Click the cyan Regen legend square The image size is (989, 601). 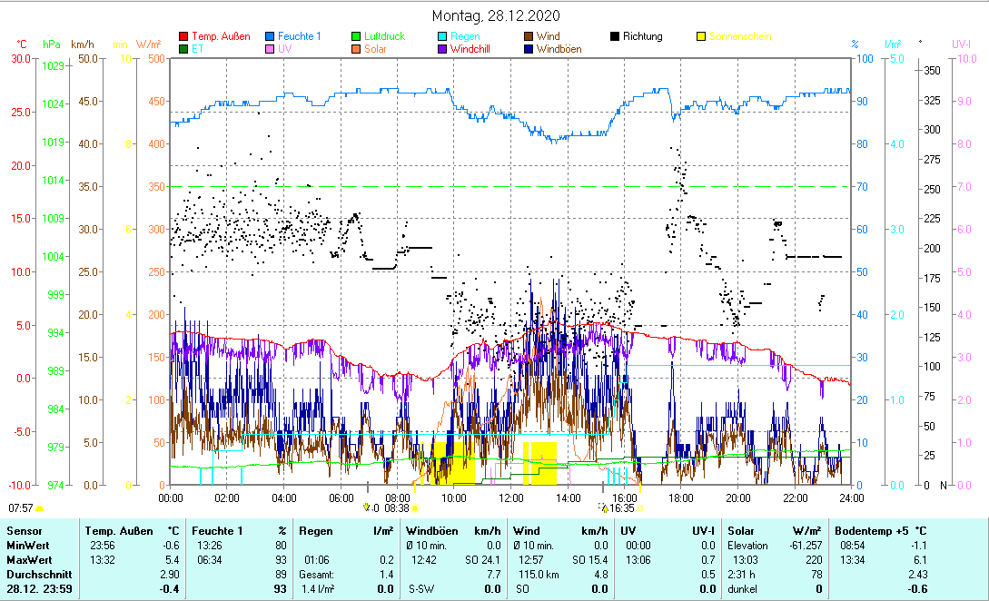click(x=442, y=37)
